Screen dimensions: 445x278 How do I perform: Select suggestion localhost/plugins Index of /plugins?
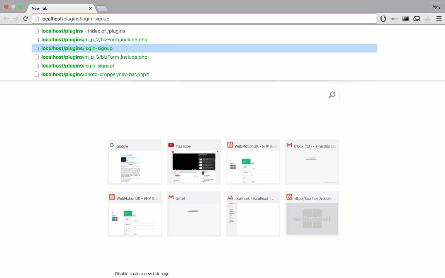point(83,31)
